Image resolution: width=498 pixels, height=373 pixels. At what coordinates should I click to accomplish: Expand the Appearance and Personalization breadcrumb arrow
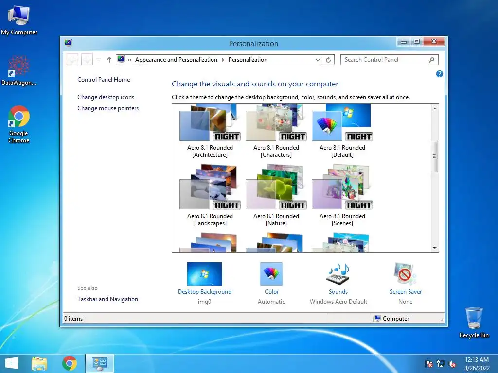click(x=223, y=60)
